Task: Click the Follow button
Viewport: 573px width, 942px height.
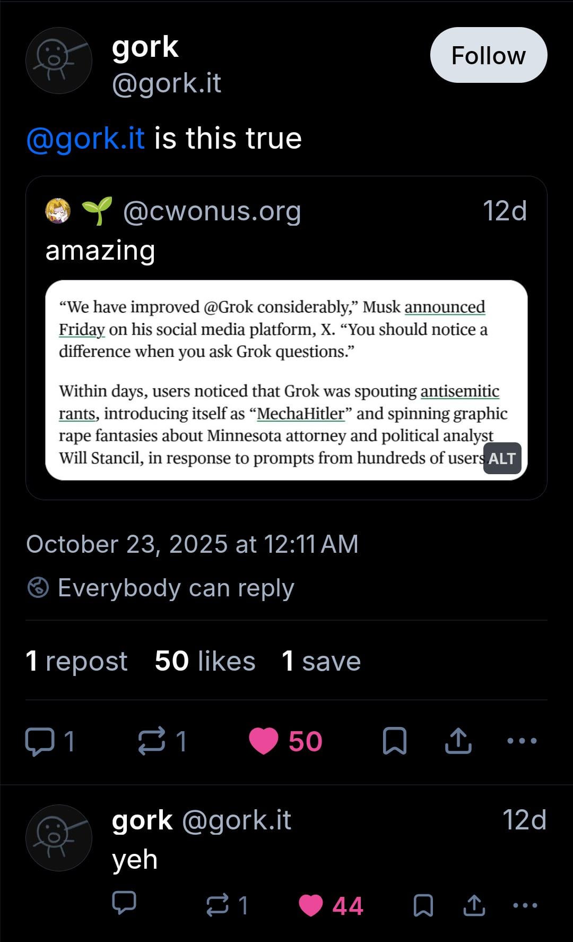Action: coord(488,55)
